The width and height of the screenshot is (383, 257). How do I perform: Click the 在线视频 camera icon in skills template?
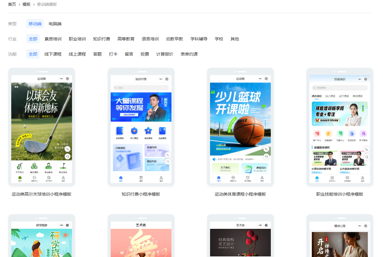point(352,134)
